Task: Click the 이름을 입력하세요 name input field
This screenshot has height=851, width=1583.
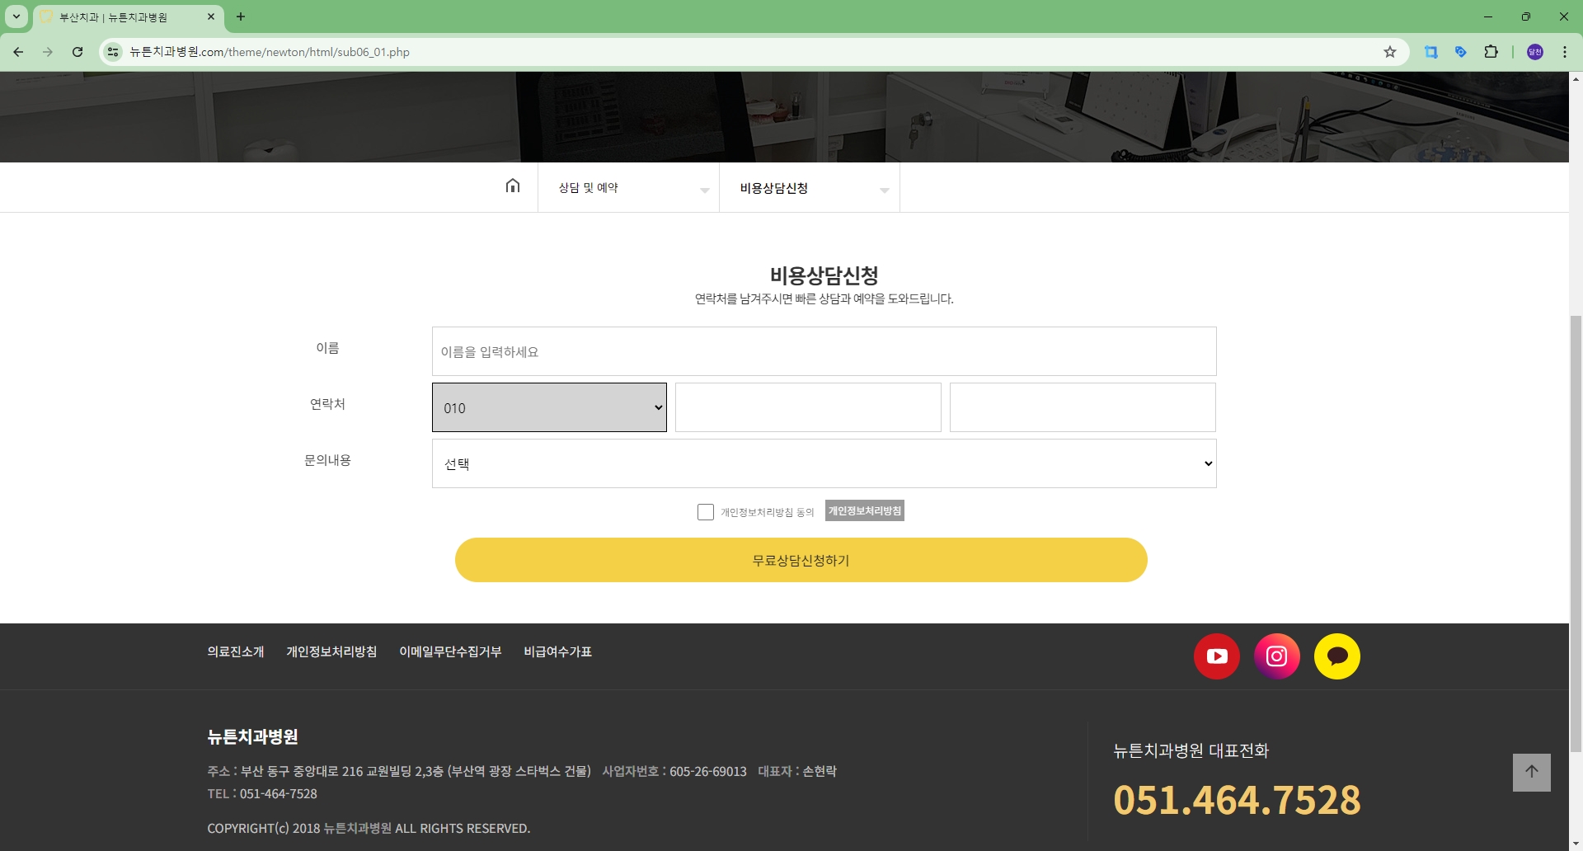Action: click(824, 351)
